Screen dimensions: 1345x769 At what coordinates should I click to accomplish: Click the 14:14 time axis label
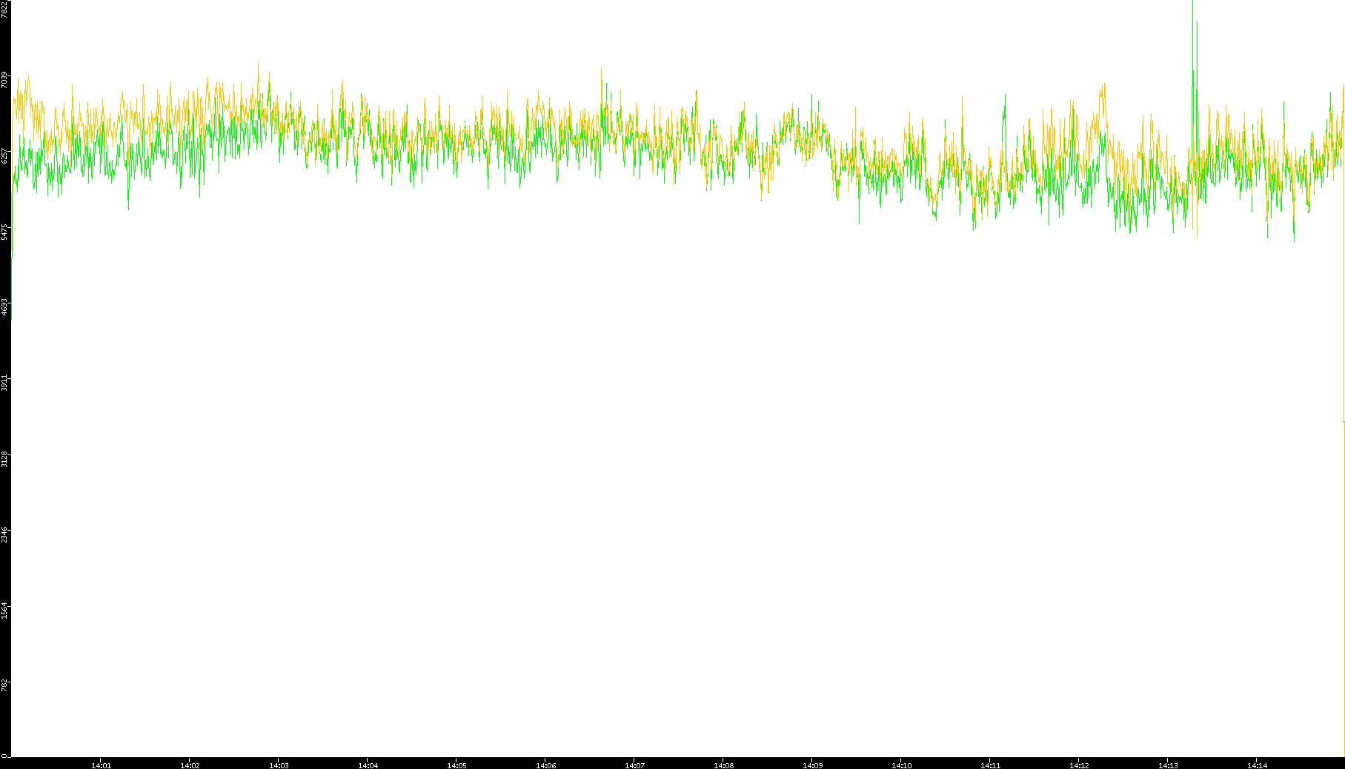pos(1257,765)
